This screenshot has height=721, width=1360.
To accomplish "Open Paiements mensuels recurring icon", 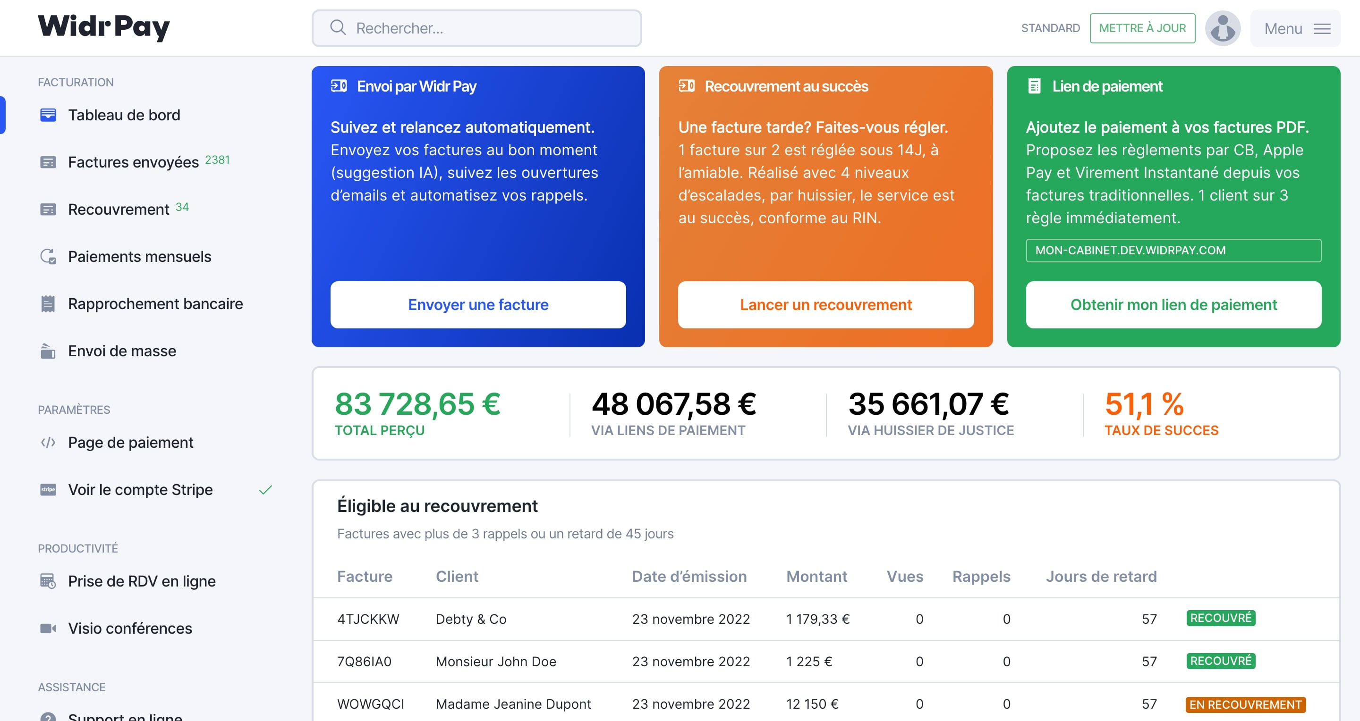I will (x=48, y=256).
